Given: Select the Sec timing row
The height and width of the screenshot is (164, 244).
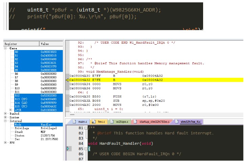Looking at the screenshot, I should point(39,139).
